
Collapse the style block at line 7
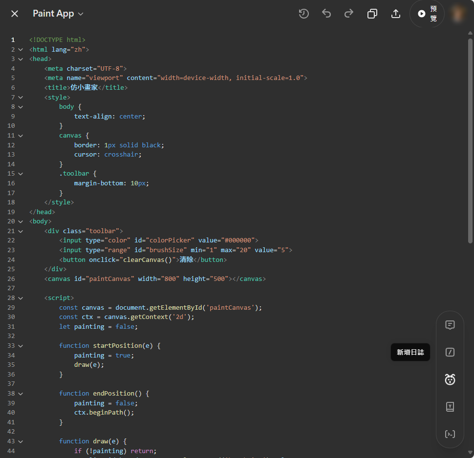pyautogui.click(x=21, y=98)
